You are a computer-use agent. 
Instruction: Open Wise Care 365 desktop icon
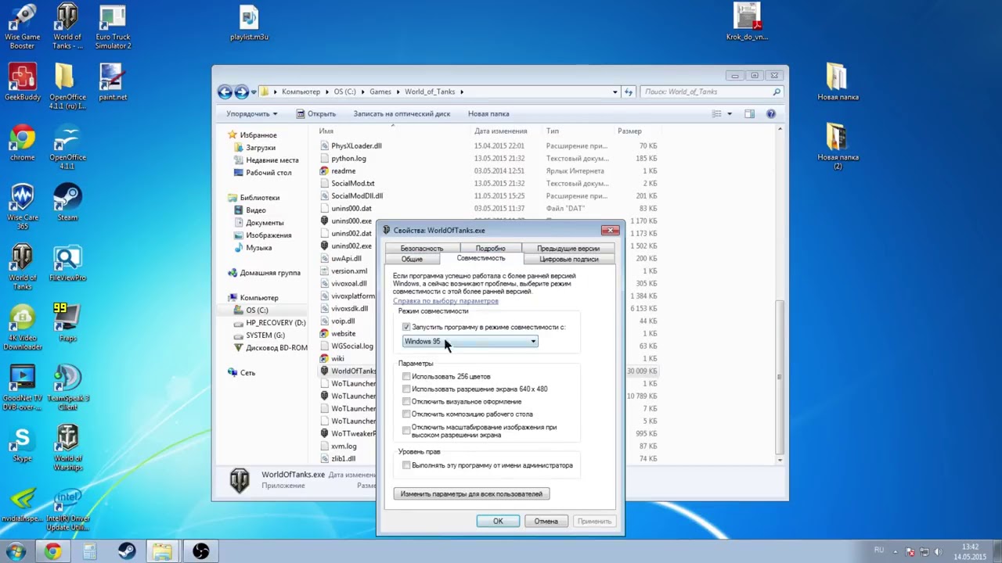pyautogui.click(x=22, y=206)
